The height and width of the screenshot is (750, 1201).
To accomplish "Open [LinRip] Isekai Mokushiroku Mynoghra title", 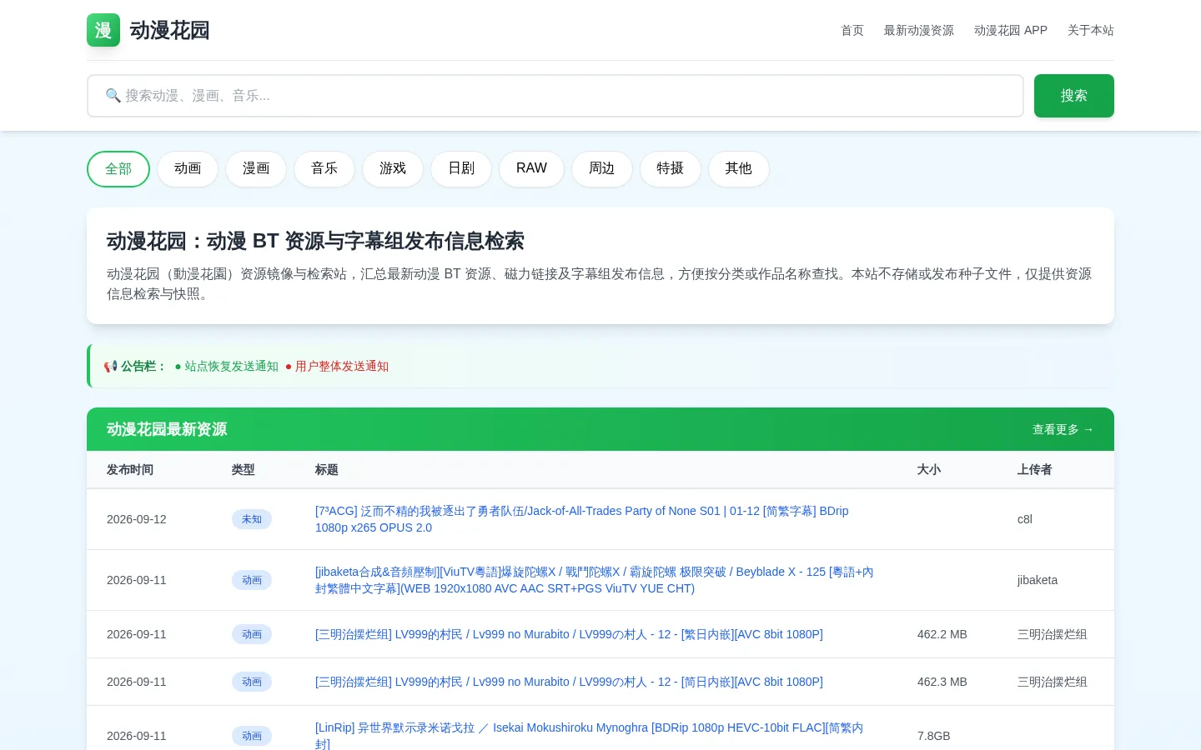I will click(x=590, y=735).
